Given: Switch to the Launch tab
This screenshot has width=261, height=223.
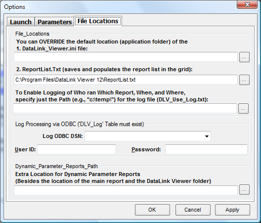Looking at the screenshot, I should tap(21, 22).
